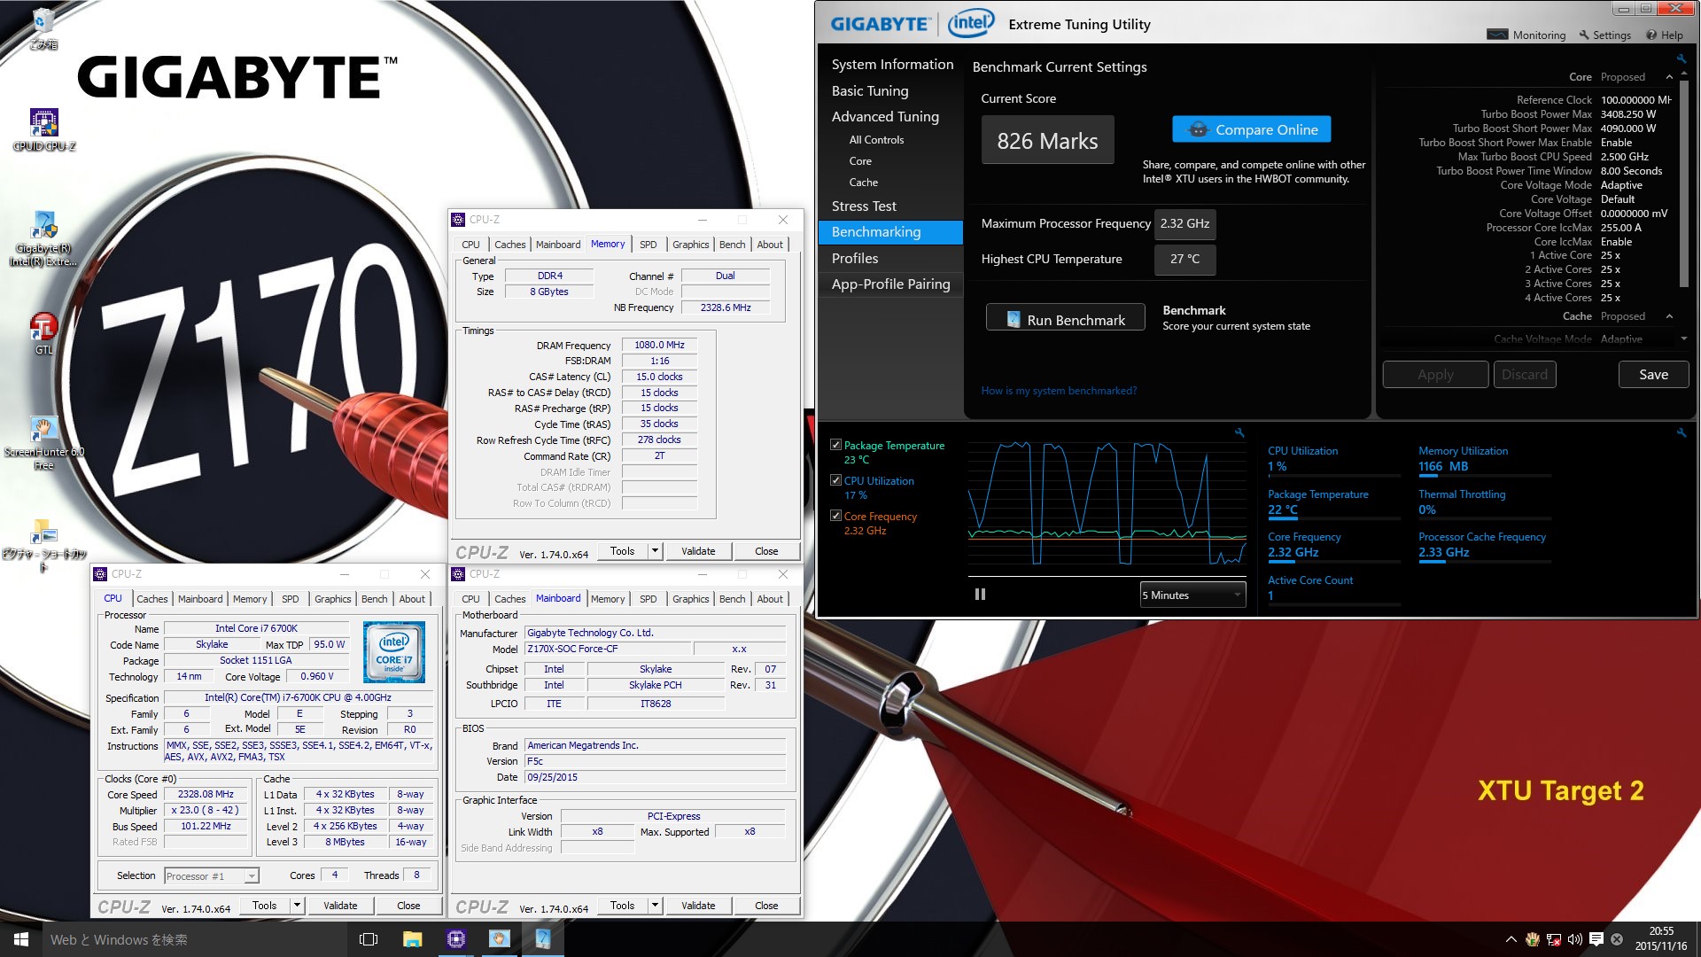
Task: Click the XTU settings list scrollbar
Action: [x=1684, y=186]
